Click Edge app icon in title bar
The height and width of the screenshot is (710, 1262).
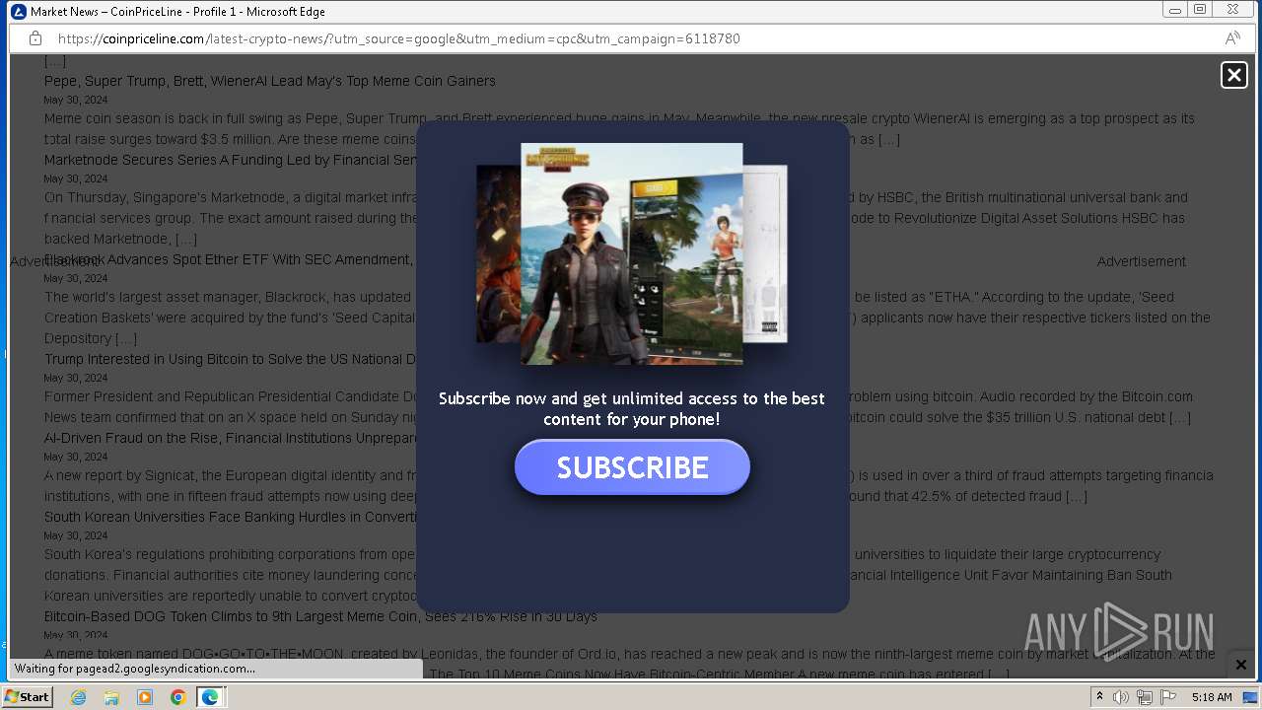[x=18, y=12]
